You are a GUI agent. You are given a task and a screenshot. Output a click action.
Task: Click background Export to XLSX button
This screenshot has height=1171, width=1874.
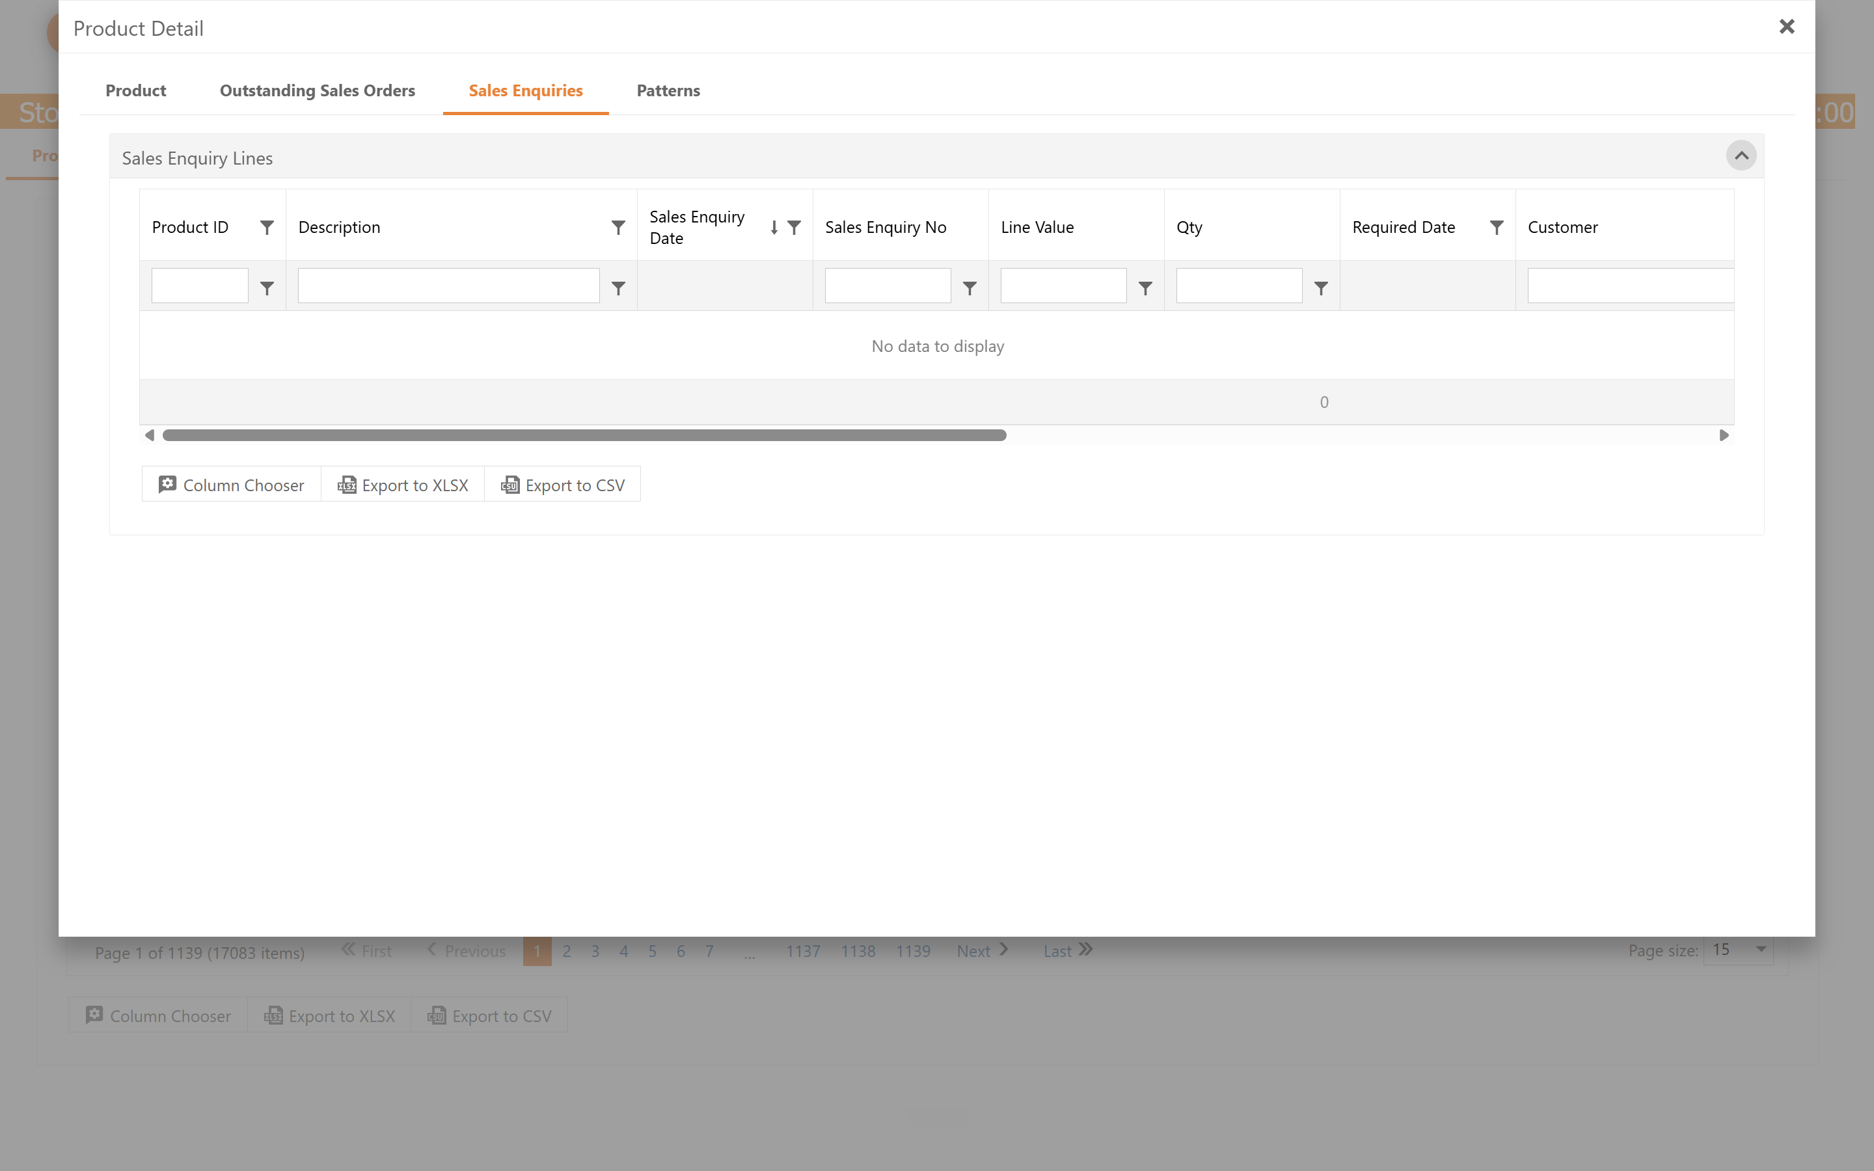click(x=329, y=1016)
